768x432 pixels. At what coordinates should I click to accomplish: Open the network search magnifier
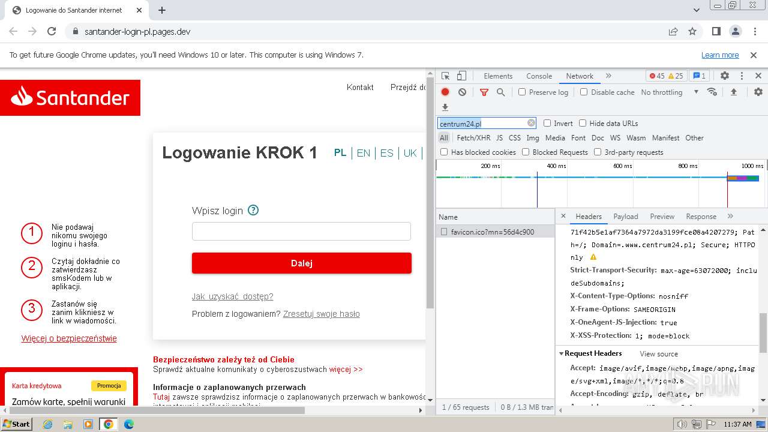[x=500, y=92]
